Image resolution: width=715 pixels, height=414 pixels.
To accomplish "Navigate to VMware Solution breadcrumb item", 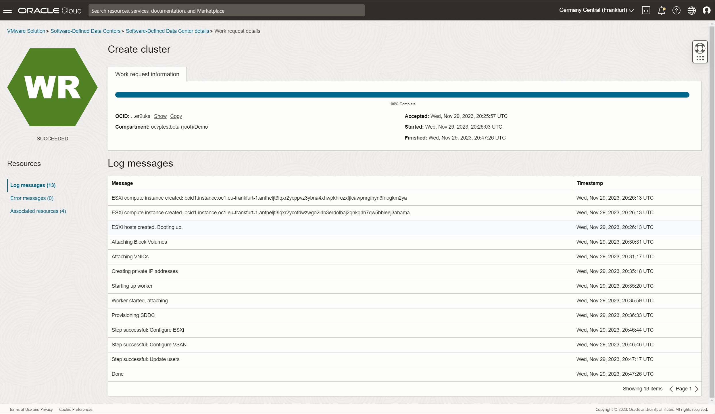I will click(26, 31).
